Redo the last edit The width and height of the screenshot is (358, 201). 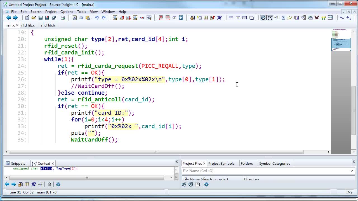coord(104,18)
